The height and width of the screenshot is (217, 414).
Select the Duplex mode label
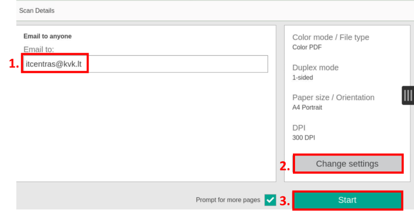pyautogui.click(x=315, y=67)
